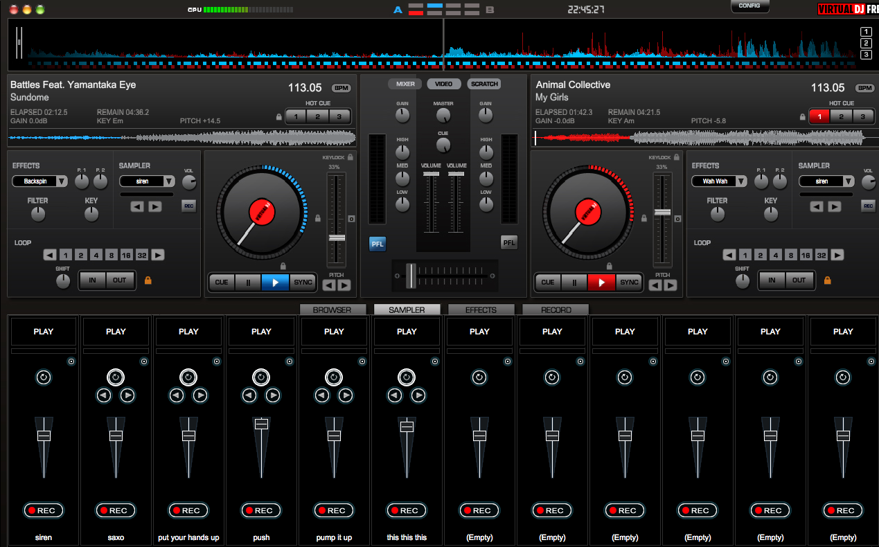Image resolution: width=879 pixels, height=547 pixels.
Task: Select 16-beat loop on left deck
Action: [126, 255]
